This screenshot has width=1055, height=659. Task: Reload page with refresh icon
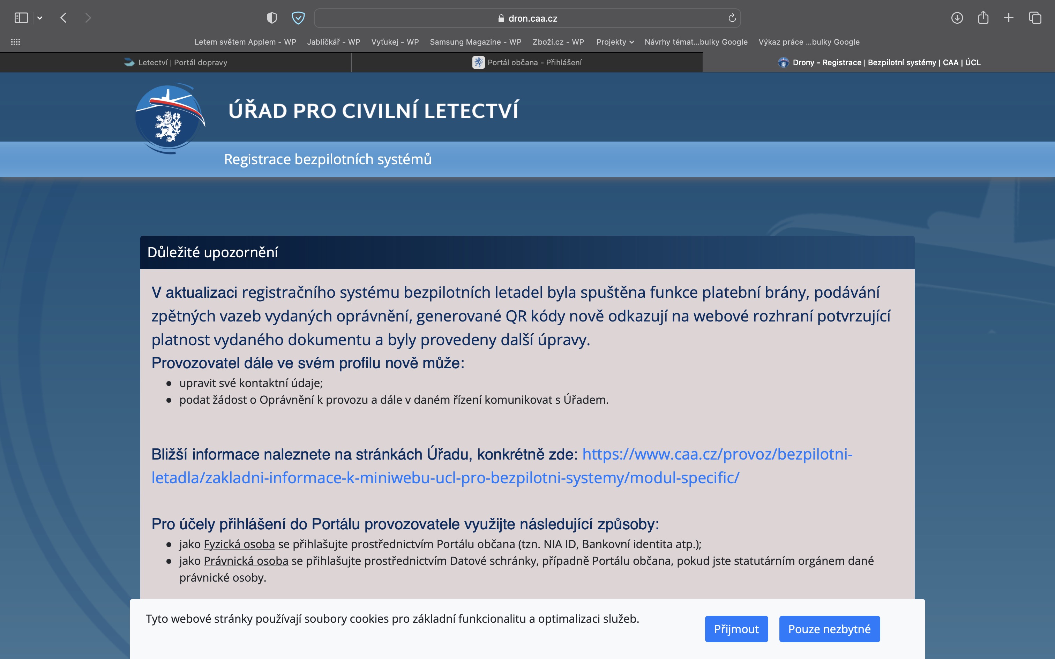732,18
